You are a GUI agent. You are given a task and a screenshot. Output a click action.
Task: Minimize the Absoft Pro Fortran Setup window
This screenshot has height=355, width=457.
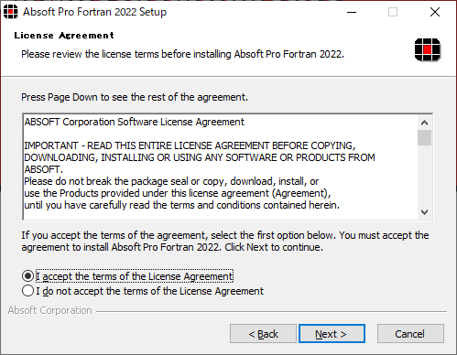(x=352, y=12)
